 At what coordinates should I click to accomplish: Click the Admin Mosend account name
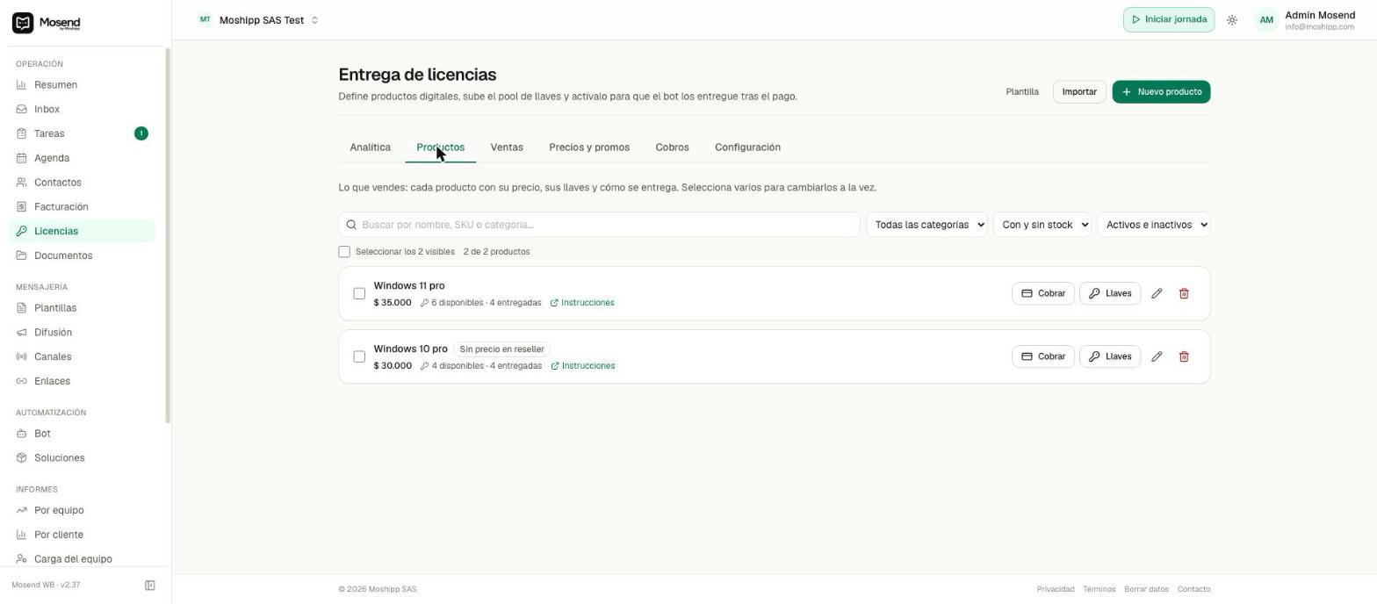(1320, 15)
